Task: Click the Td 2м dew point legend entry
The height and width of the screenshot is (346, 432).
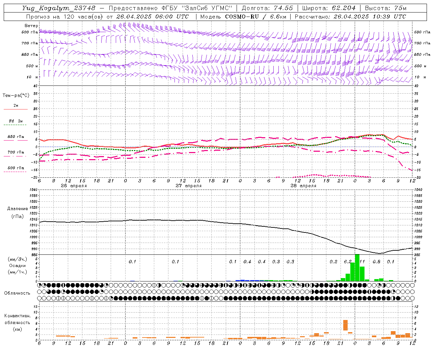Action: coord(16,121)
